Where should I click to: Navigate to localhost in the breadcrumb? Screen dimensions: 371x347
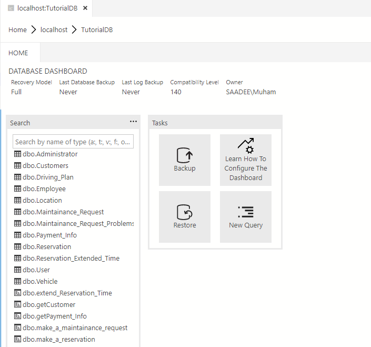point(54,30)
